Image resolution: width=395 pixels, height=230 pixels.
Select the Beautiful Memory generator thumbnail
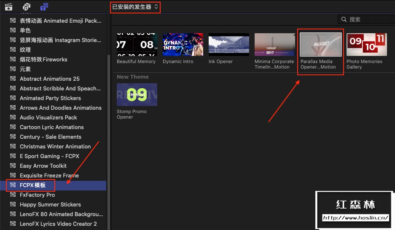tap(137, 45)
